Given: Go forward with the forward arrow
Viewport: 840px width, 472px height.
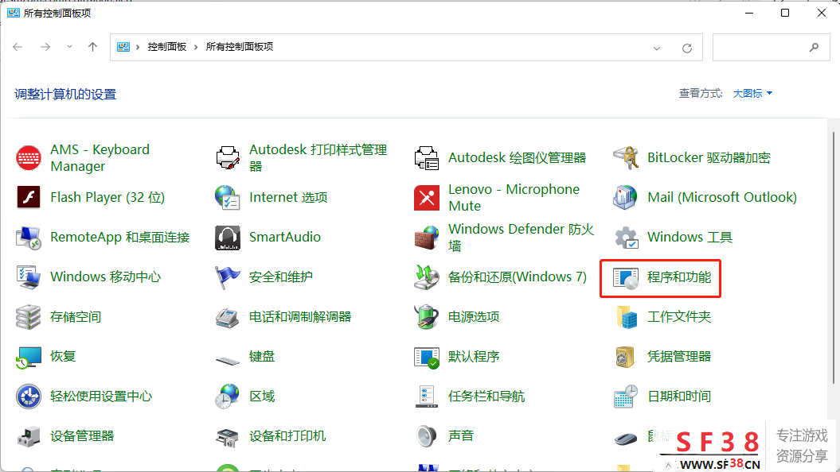Looking at the screenshot, I should click(x=45, y=47).
